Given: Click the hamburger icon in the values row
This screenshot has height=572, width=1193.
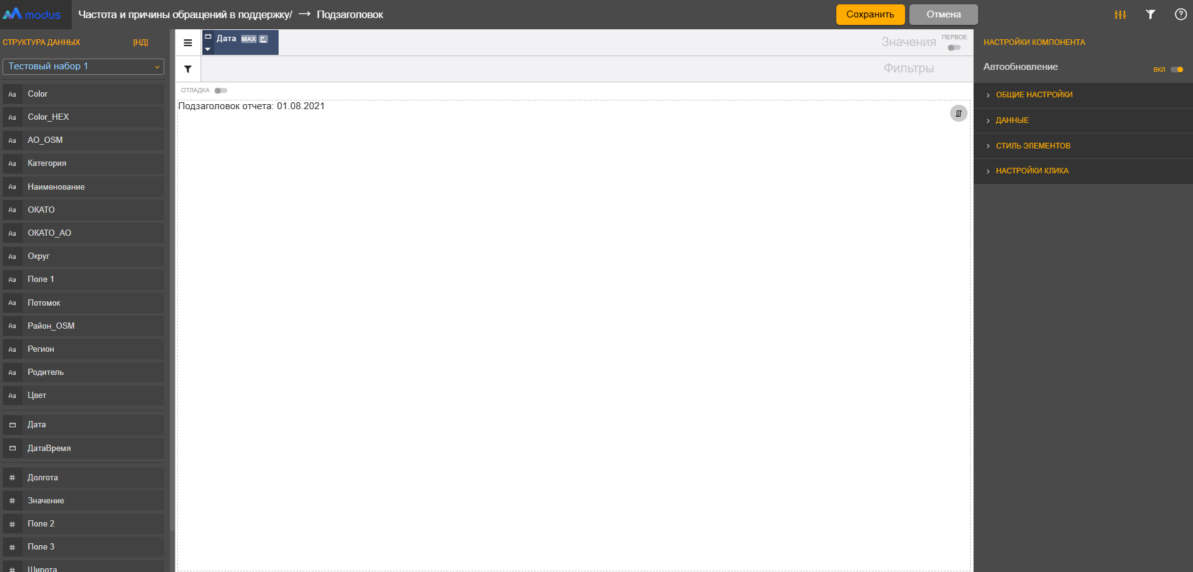Looking at the screenshot, I should tap(188, 43).
